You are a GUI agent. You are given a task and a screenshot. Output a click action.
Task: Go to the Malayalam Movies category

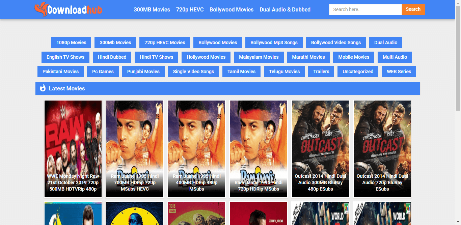pyautogui.click(x=259, y=57)
